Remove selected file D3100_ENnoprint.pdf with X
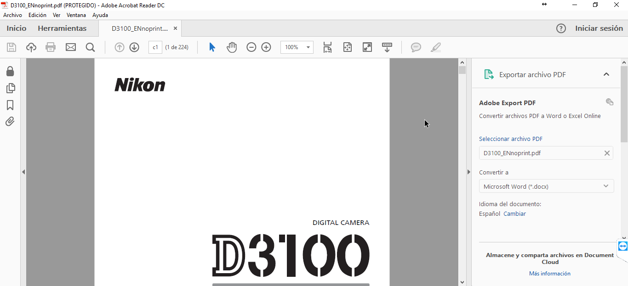Viewport: 628px width, 286px height. pos(607,153)
